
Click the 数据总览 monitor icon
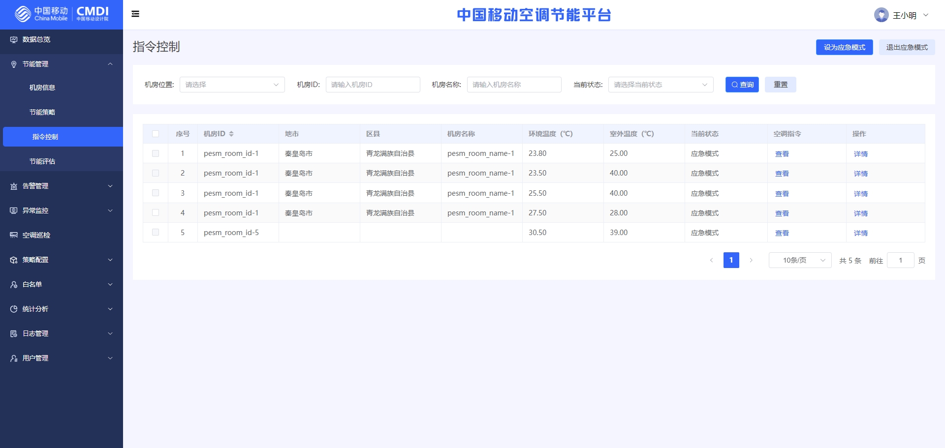14,39
